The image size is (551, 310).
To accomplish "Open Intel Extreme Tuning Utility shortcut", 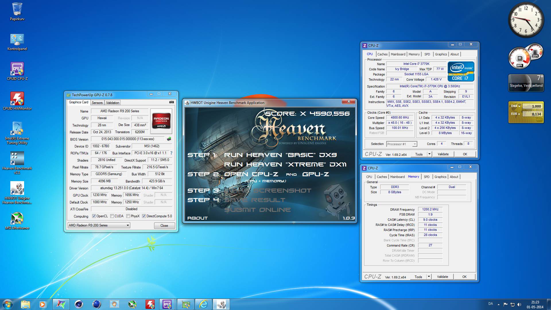I will 17,133.
